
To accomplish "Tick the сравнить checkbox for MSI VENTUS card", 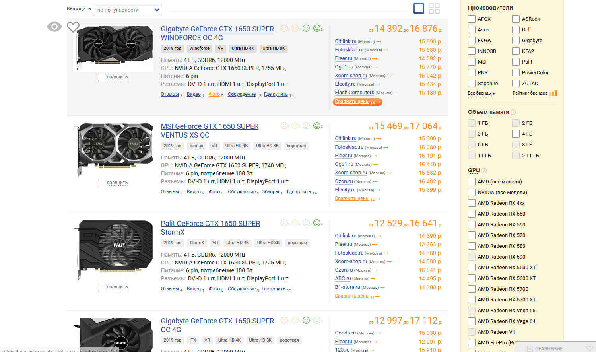I will click(x=101, y=183).
